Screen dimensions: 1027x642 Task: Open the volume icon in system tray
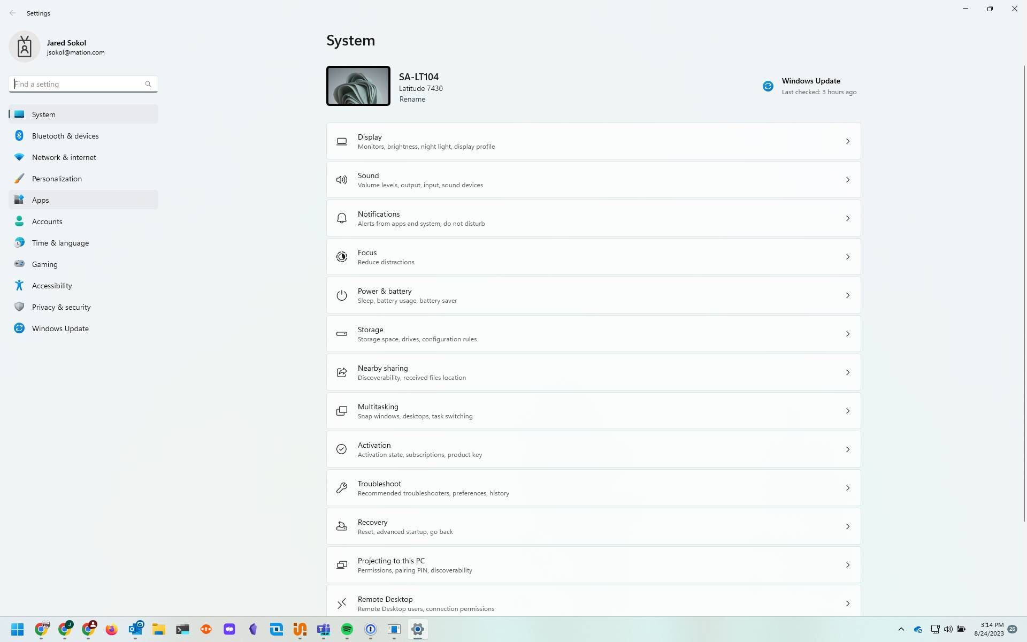tap(948, 629)
